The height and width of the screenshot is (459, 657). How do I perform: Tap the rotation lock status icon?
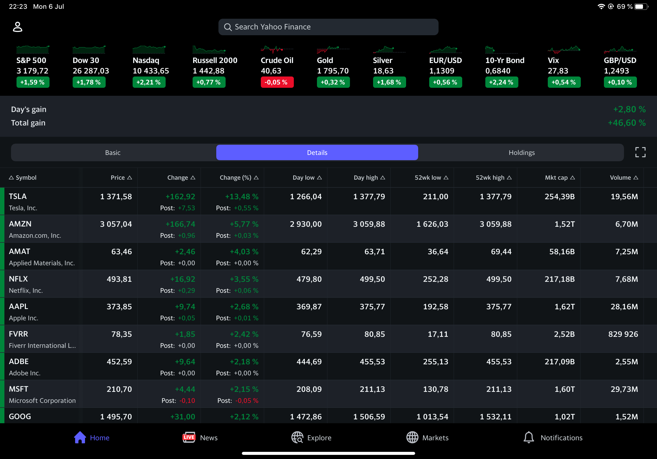pyautogui.click(x=611, y=7)
